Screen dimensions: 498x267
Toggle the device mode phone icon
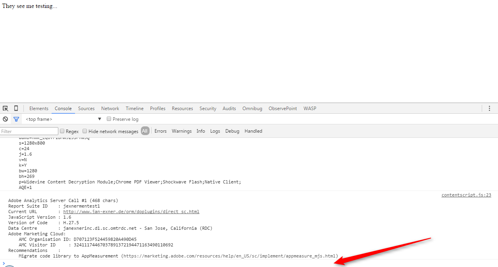16,109
